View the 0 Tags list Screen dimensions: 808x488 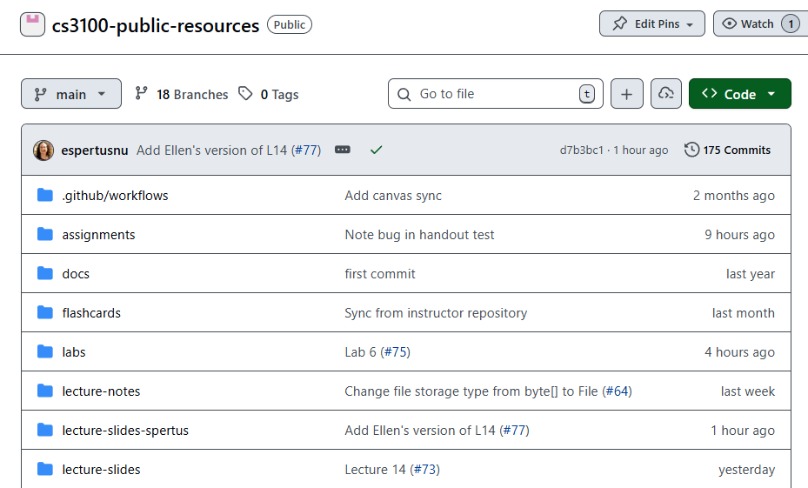(x=269, y=94)
